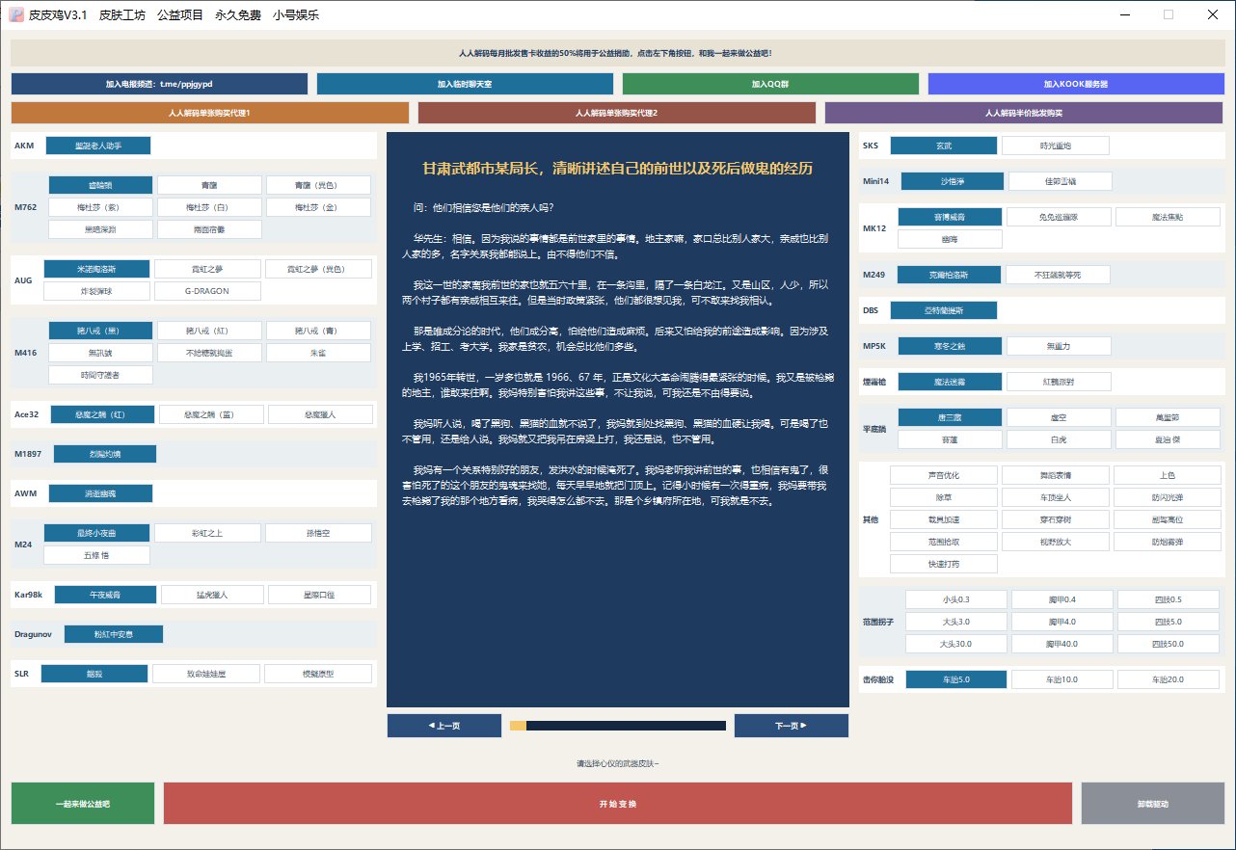
Task: Open 人人解码半价批发购买 button
Action: [x=1024, y=113]
